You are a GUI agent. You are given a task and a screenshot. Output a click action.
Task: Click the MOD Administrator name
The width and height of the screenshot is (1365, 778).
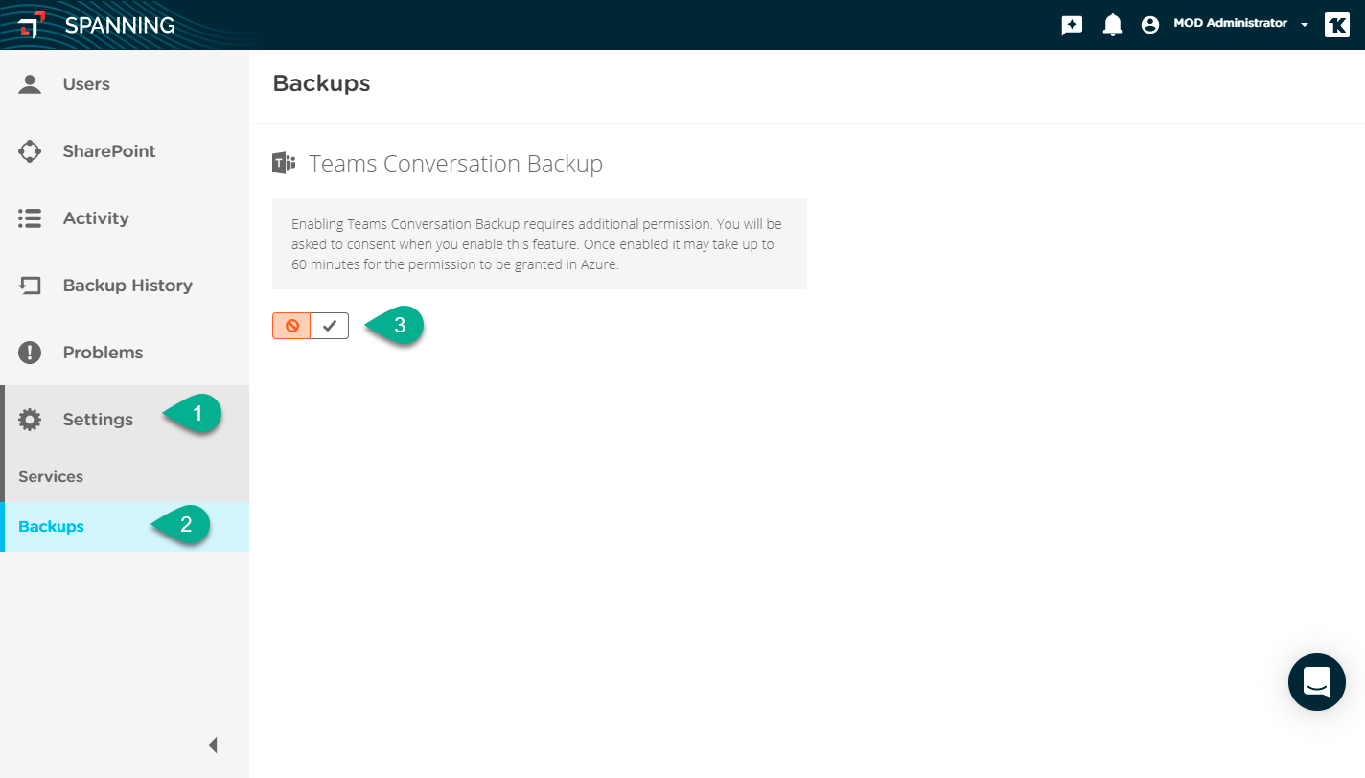[1230, 23]
